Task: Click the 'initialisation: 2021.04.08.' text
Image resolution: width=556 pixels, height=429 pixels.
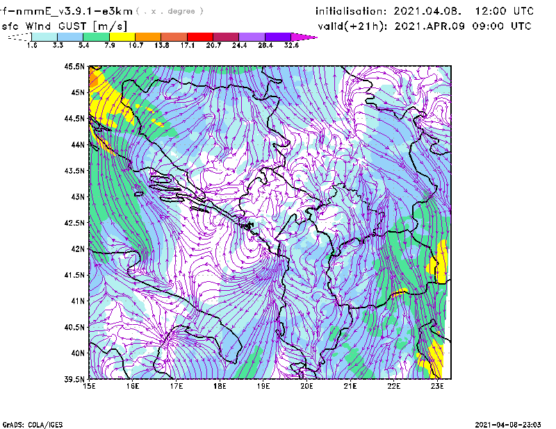Action: pos(389,11)
